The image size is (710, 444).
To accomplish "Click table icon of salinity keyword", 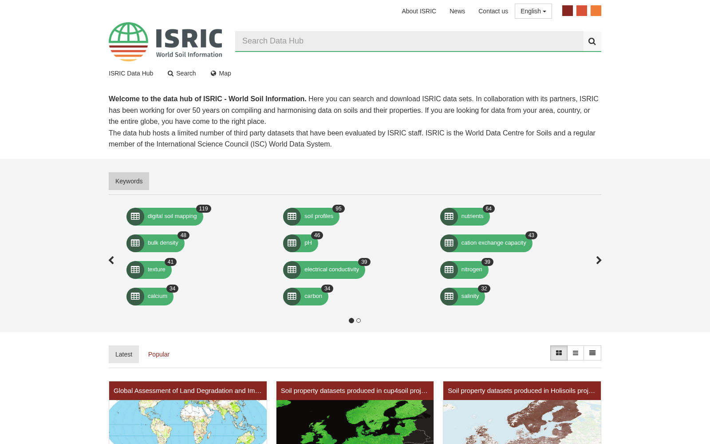I will [449, 297].
